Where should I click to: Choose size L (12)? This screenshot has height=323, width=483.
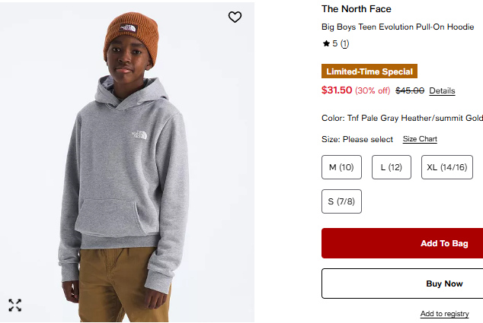(391, 167)
